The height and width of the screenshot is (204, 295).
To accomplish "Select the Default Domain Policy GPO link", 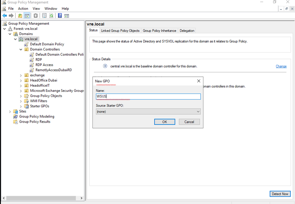I will click(x=47, y=44).
